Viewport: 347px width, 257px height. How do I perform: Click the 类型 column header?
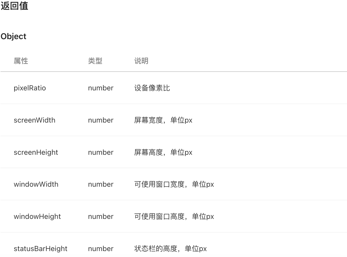click(95, 61)
